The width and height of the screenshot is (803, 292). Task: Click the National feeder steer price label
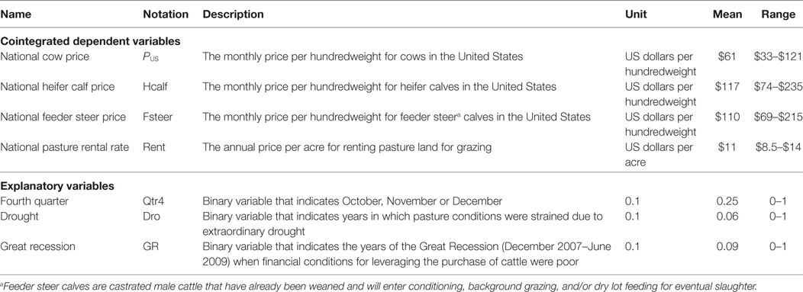point(63,117)
